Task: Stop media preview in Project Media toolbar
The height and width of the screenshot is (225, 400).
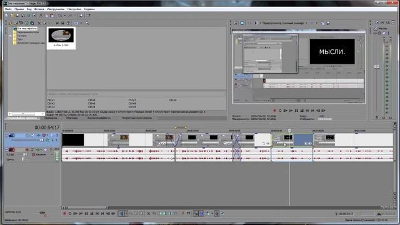Action: [x=62, y=23]
